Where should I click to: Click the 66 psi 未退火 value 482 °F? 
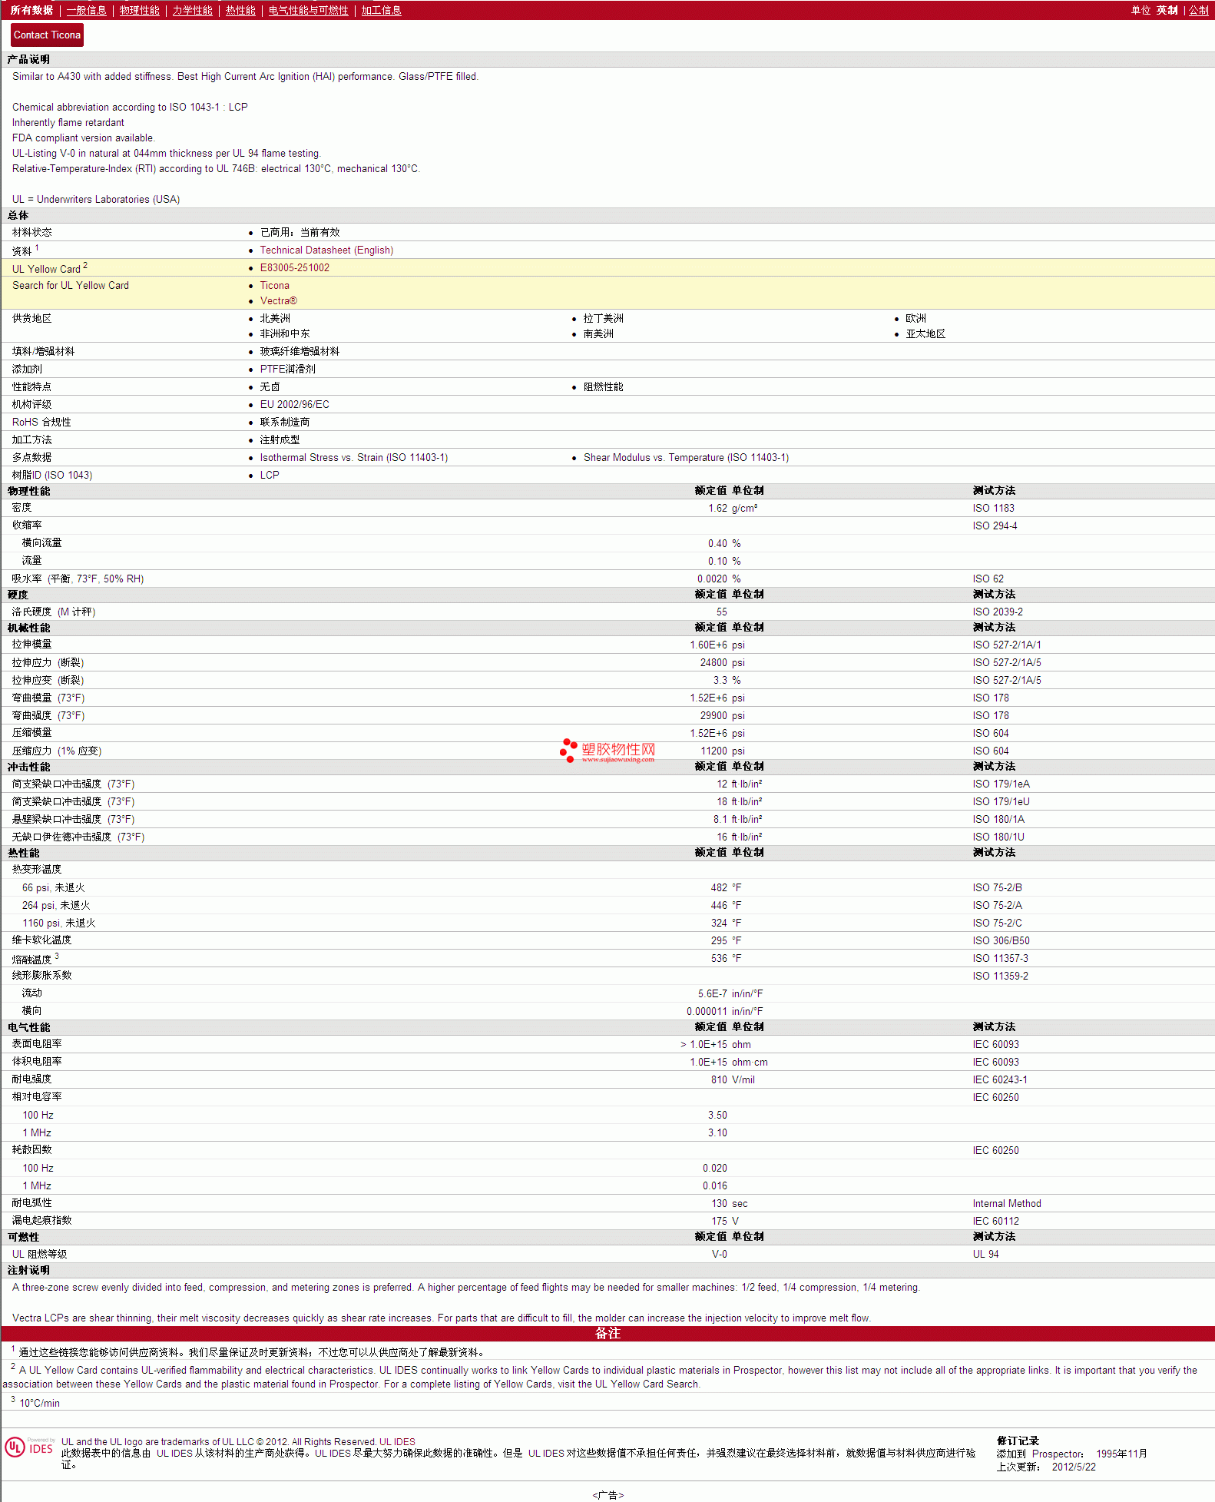[x=726, y=887]
